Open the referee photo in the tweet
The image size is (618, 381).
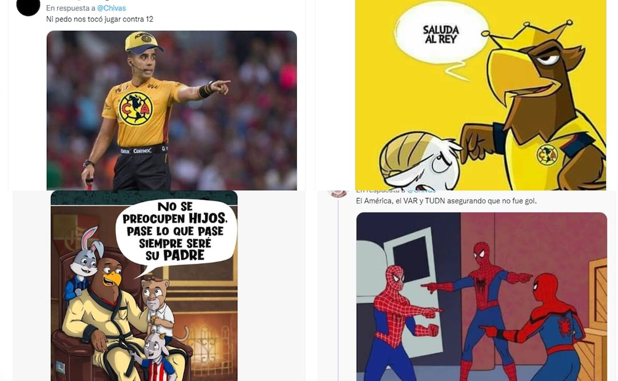click(x=172, y=110)
